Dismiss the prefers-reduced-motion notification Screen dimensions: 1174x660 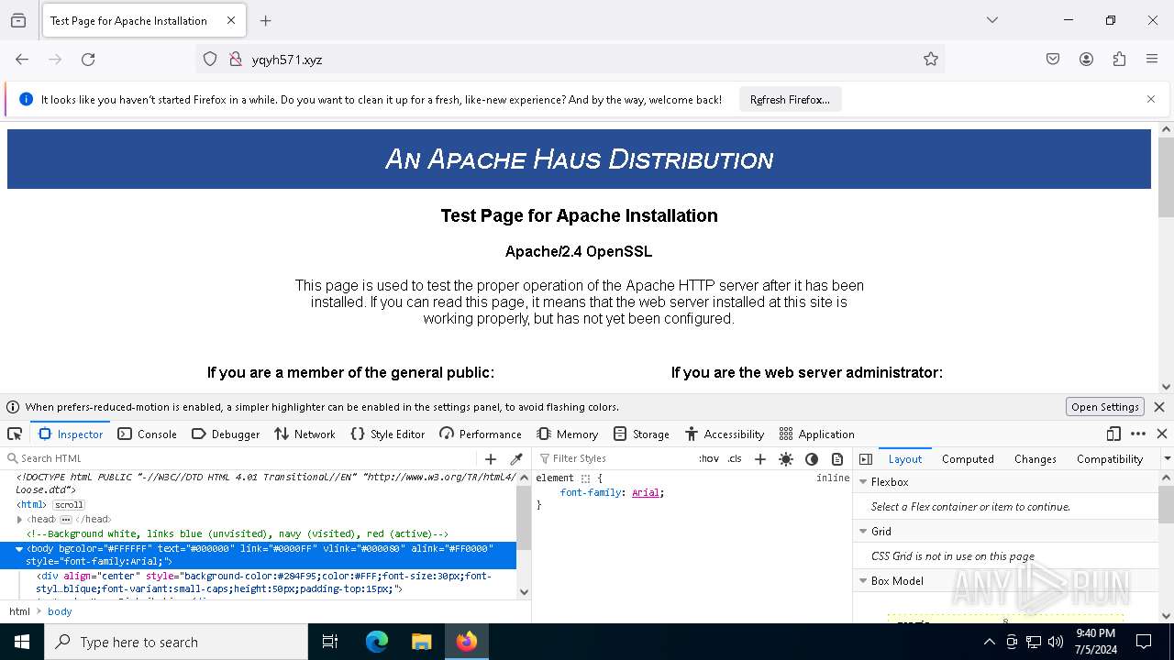coord(1159,407)
